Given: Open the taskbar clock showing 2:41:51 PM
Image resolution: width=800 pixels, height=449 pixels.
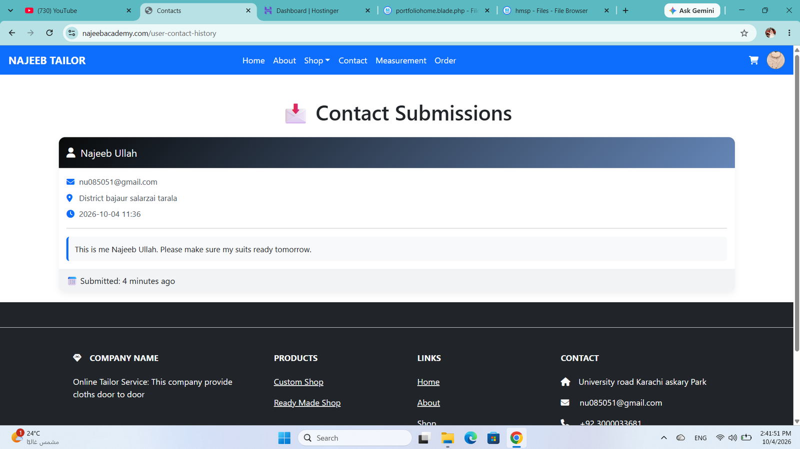Looking at the screenshot, I should coord(775,438).
